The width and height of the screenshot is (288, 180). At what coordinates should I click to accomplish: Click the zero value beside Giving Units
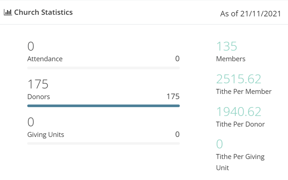point(177,134)
